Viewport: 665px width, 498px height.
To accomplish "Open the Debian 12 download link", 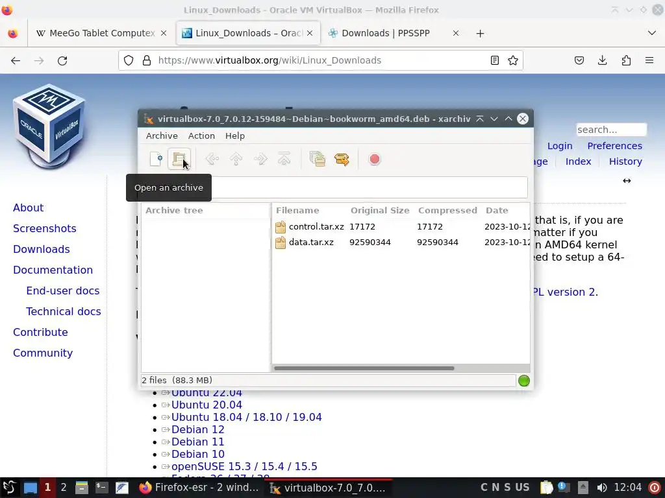I will coord(197,430).
